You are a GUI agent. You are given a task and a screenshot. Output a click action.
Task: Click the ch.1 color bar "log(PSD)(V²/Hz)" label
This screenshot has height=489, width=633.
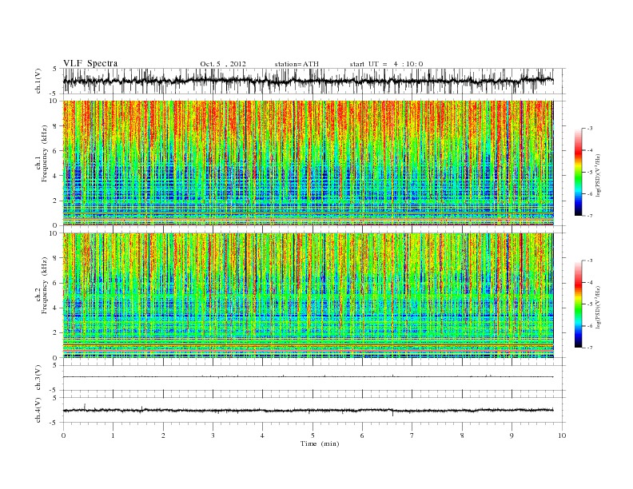point(599,176)
